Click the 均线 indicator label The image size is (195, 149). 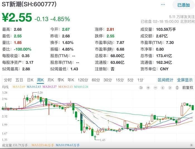[5, 87]
